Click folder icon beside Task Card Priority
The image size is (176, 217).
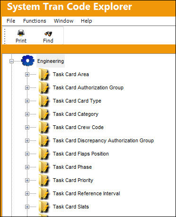[x=44, y=180]
